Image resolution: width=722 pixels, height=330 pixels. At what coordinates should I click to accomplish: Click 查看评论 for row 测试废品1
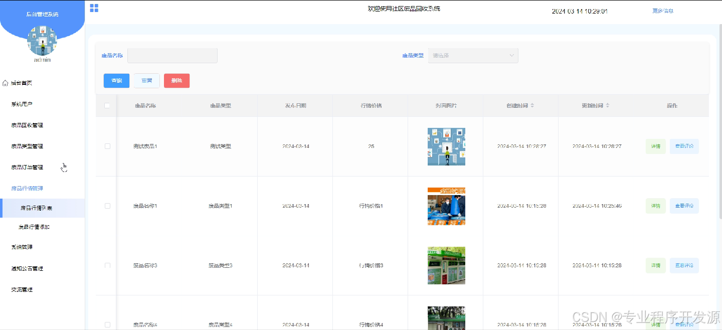coord(684,146)
